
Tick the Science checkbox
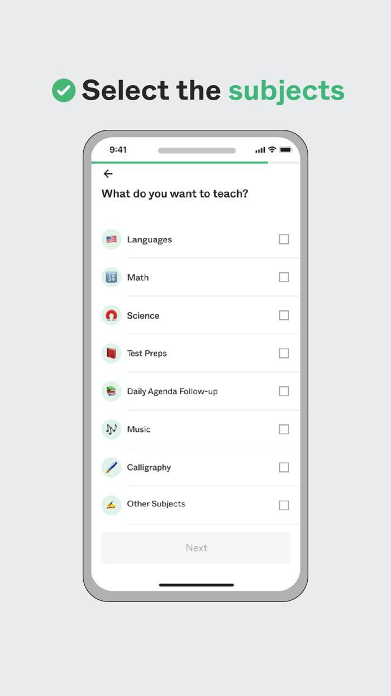[x=284, y=315]
